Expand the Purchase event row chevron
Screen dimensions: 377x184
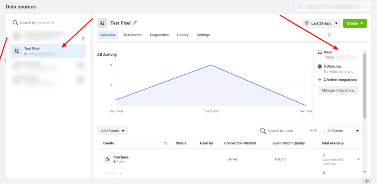(x=358, y=159)
